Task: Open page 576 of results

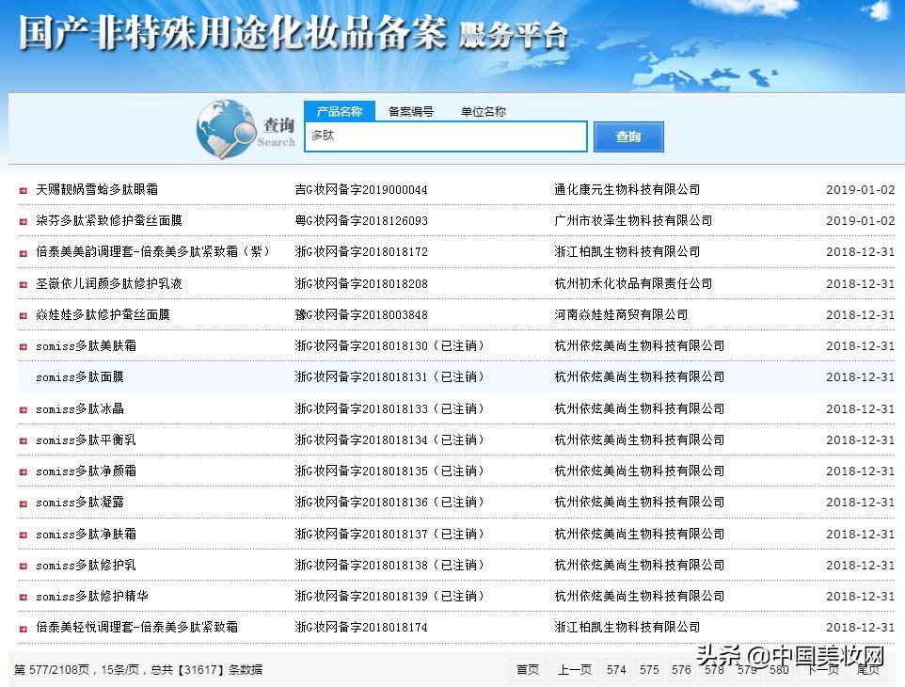Action: click(x=680, y=669)
